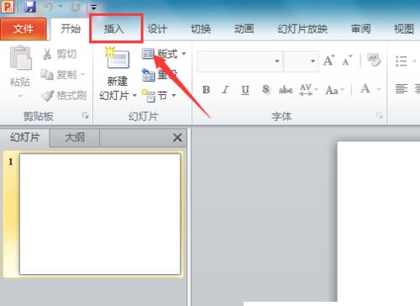Save the presentation with the floppy icon

point(29,6)
